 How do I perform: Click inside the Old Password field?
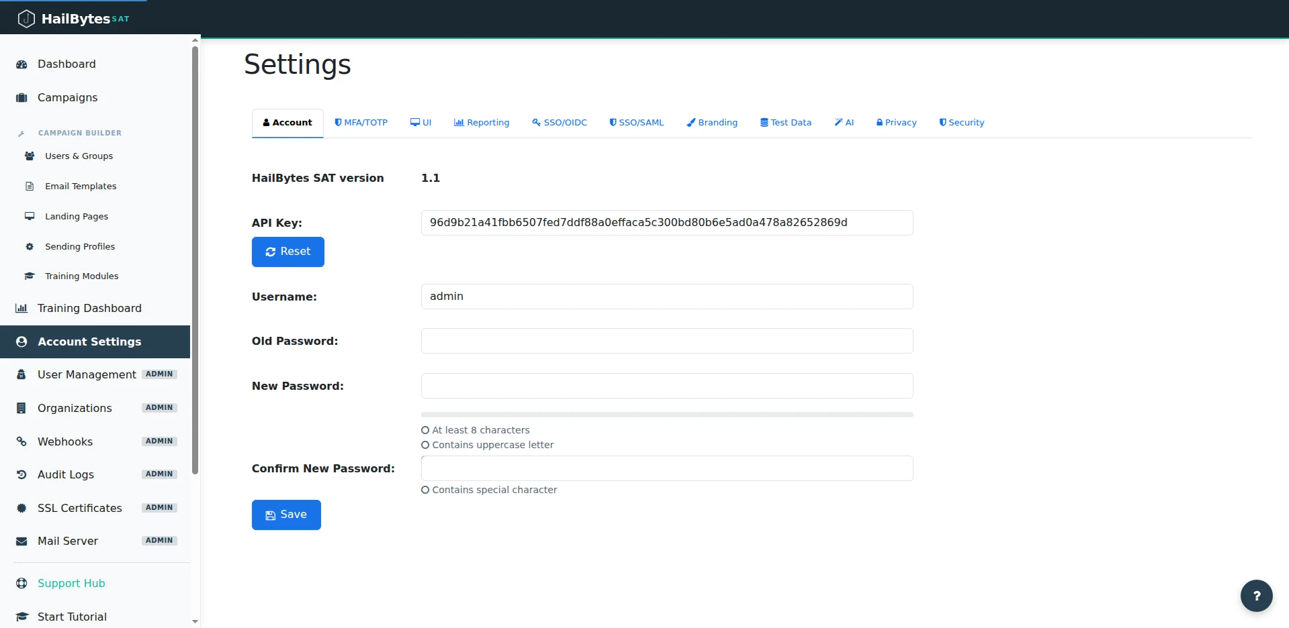tap(666, 341)
